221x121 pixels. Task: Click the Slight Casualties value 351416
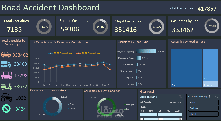tap(126, 30)
